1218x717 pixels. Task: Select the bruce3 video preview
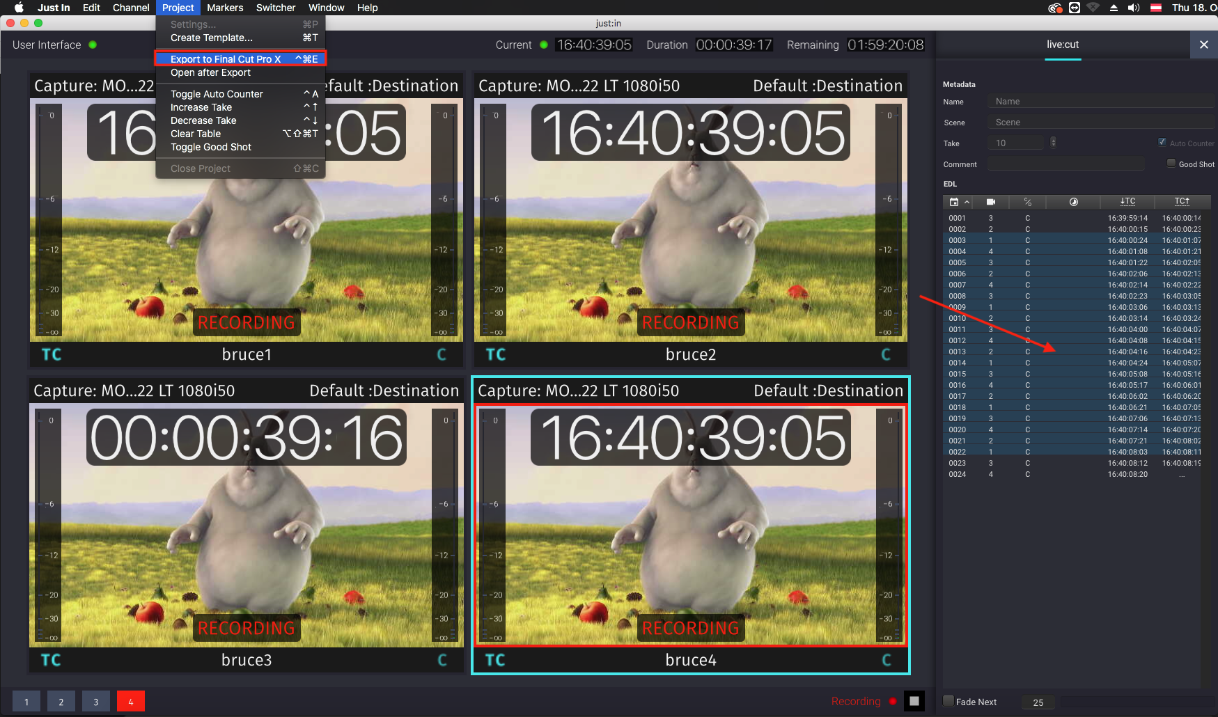click(x=247, y=526)
